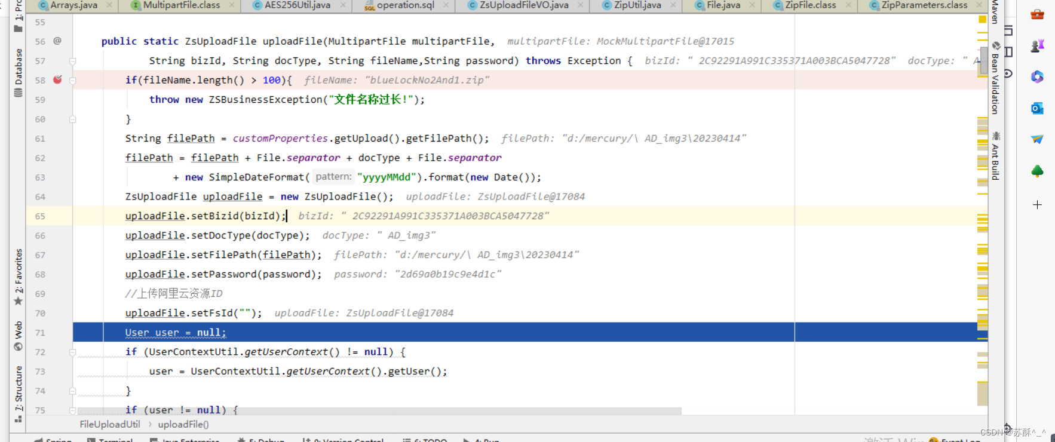Open the Web tool window
The height and width of the screenshot is (442, 1055).
(18, 336)
